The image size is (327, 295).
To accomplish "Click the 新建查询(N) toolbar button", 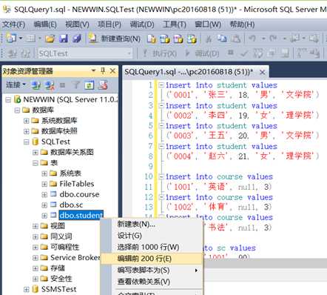I will [115, 39].
